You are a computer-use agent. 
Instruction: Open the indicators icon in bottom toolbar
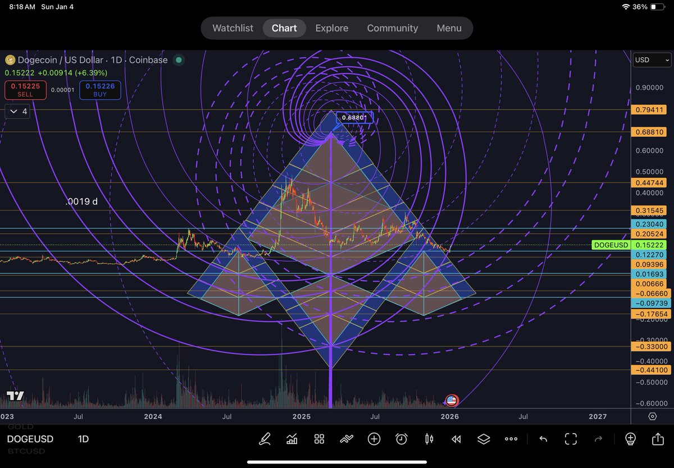click(x=292, y=439)
